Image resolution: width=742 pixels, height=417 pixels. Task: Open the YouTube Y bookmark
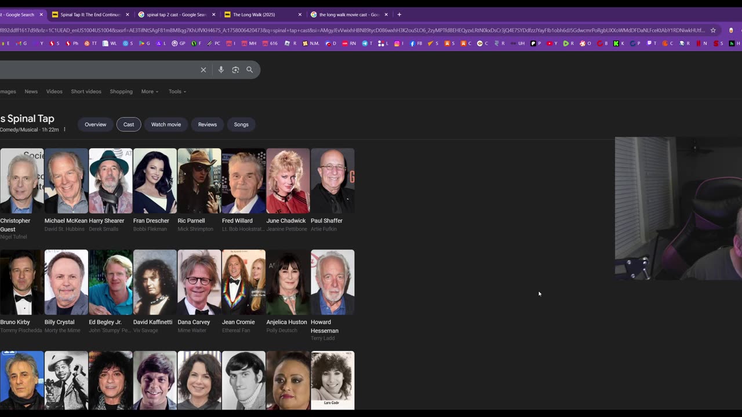coord(552,43)
